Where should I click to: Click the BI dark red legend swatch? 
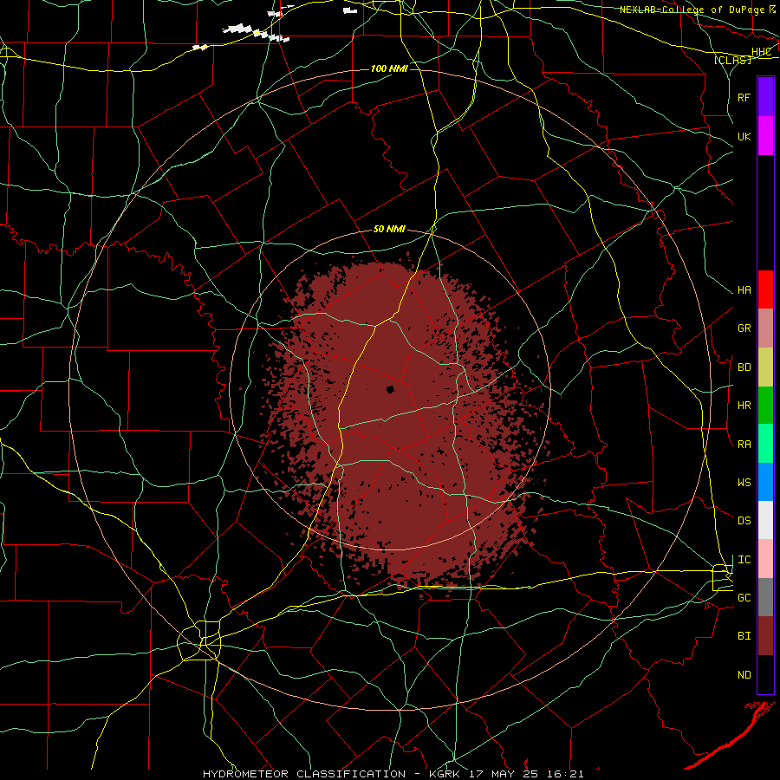tap(765, 636)
